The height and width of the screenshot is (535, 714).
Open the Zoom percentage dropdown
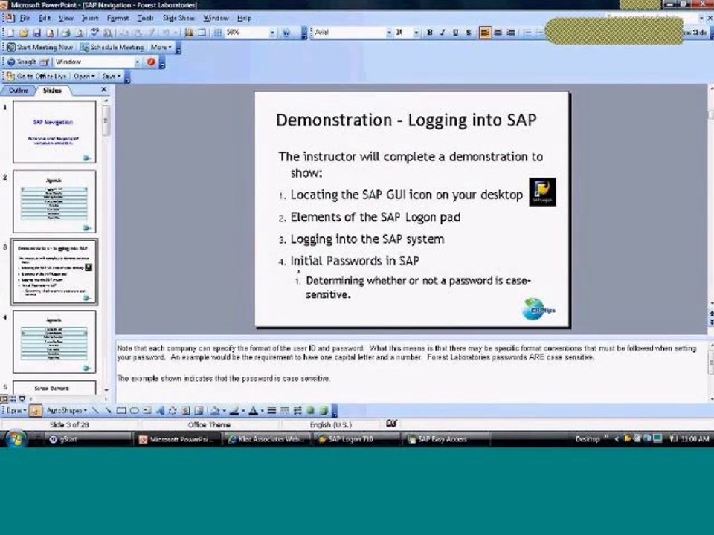point(272,33)
